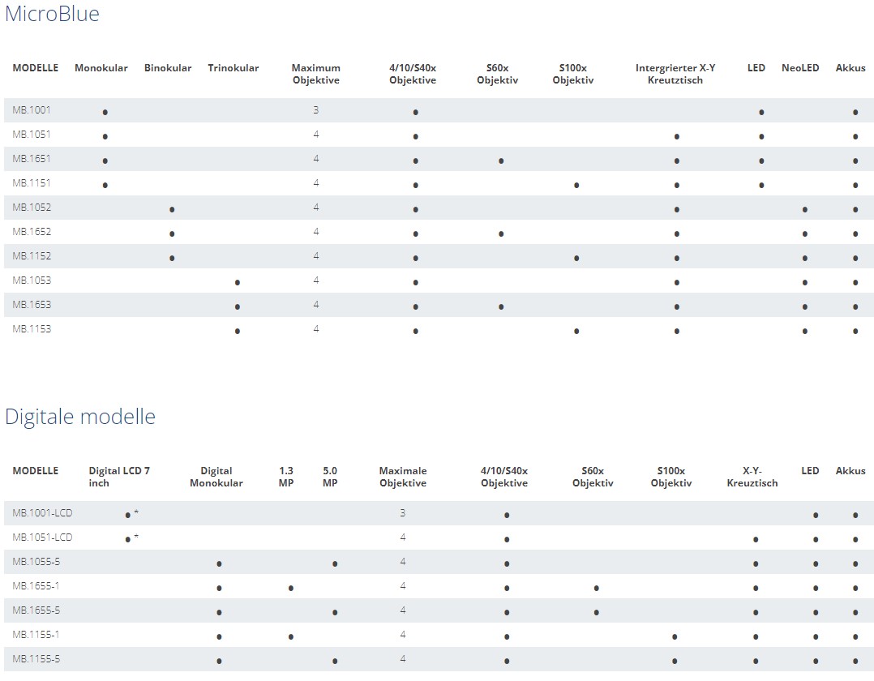Select the 5.0 MP dot for MB.1055-5
This screenshot has height=681, width=874.
click(334, 563)
